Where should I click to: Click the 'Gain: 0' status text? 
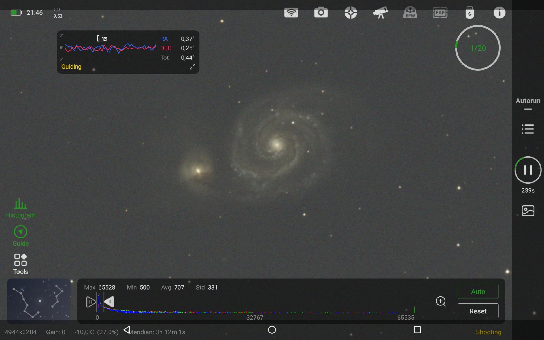(x=56, y=332)
